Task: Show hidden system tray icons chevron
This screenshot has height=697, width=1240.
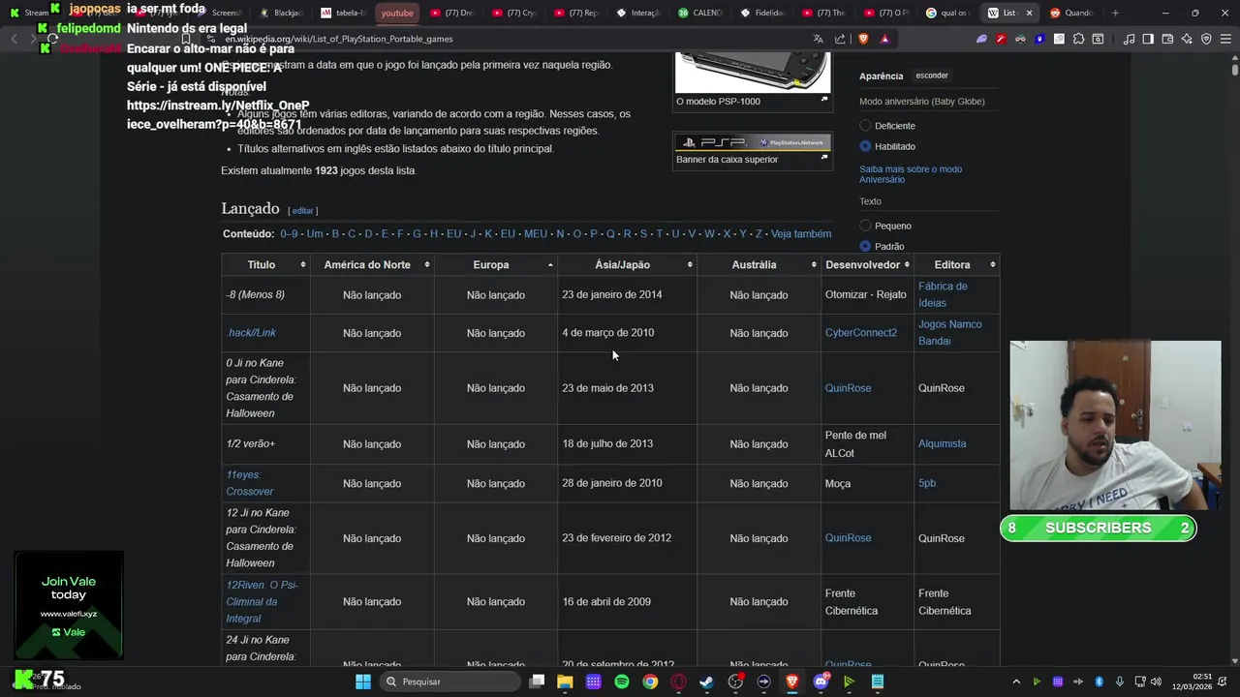Action: 1016,682
